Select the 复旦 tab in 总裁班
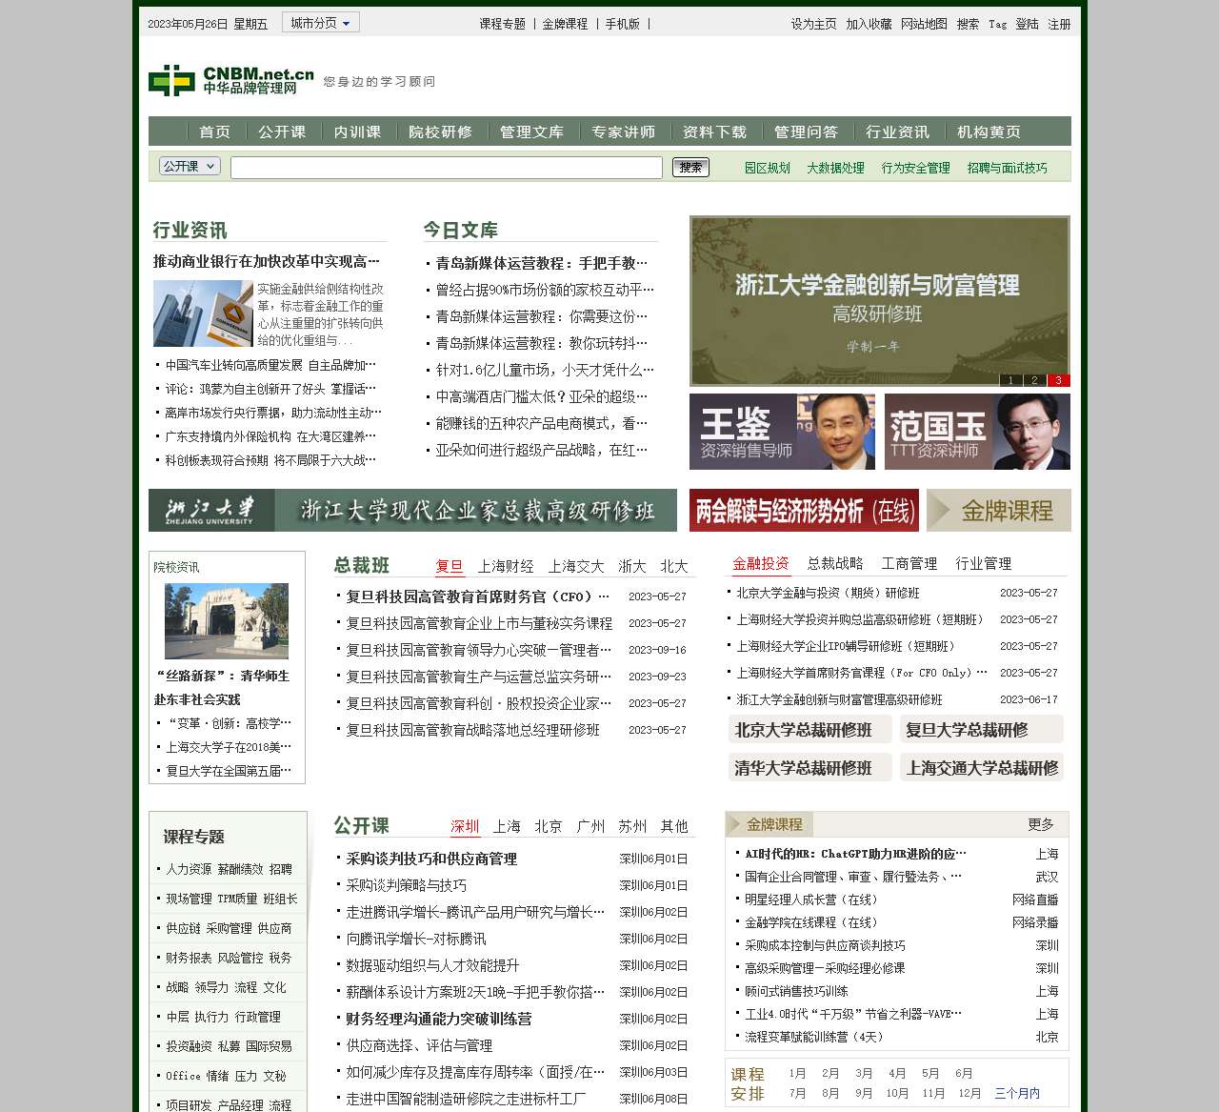 (450, 566)
